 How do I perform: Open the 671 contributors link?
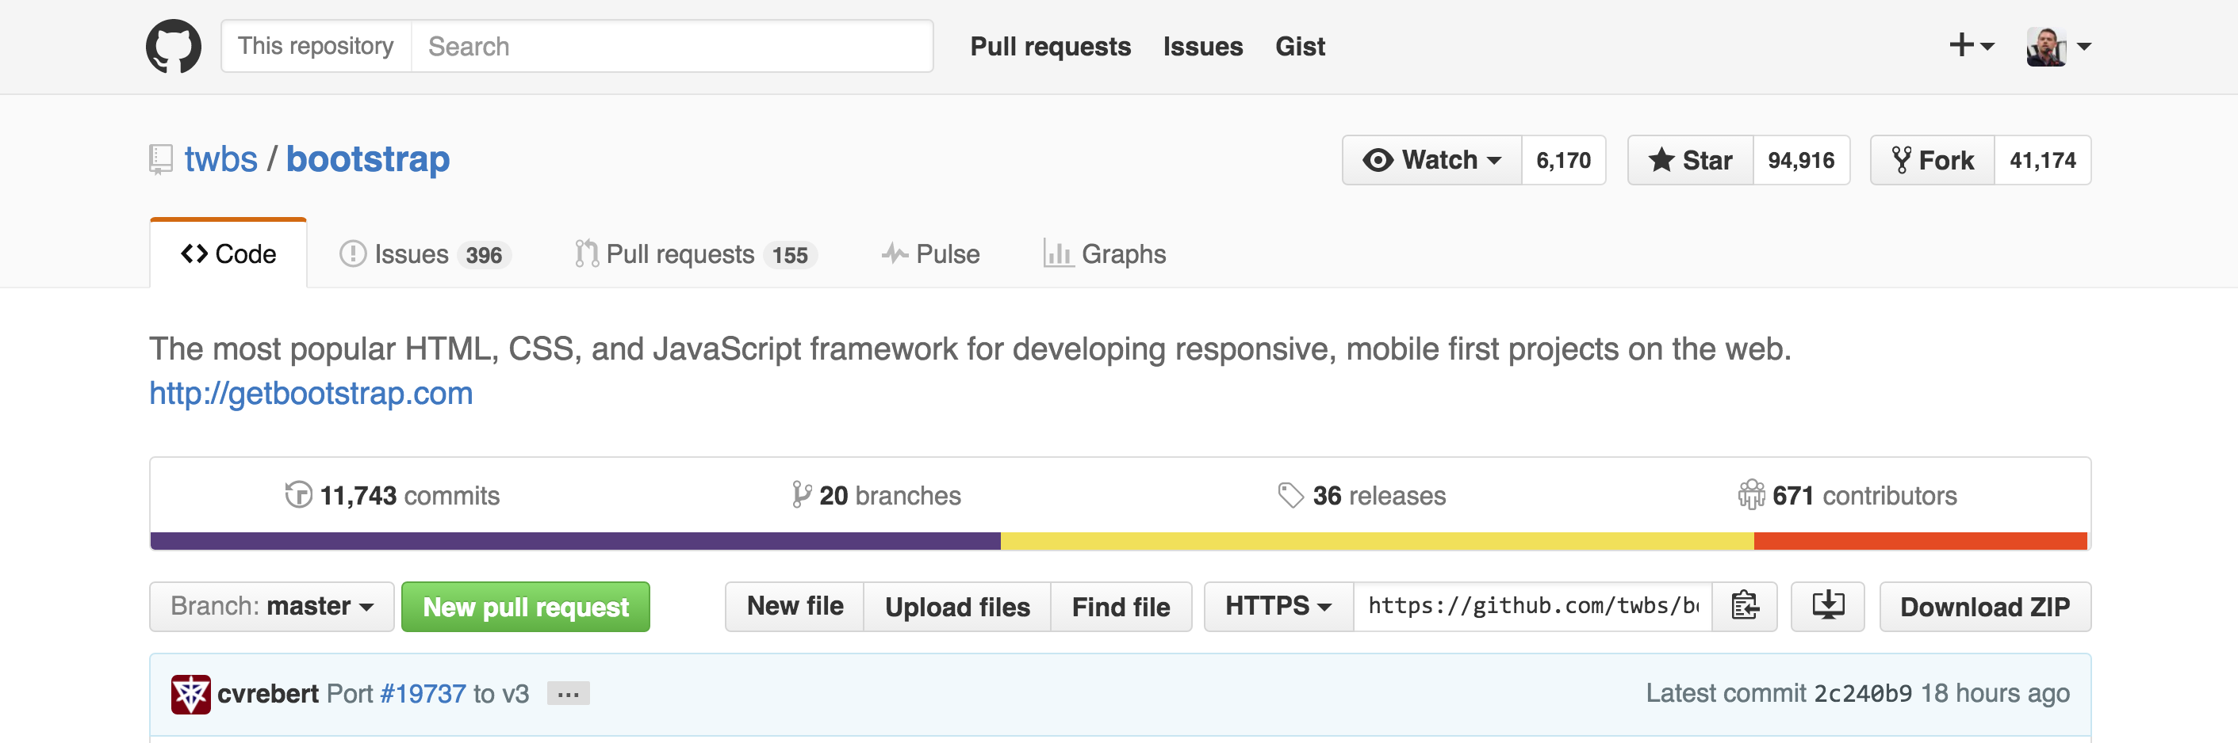coord(1847,495)
